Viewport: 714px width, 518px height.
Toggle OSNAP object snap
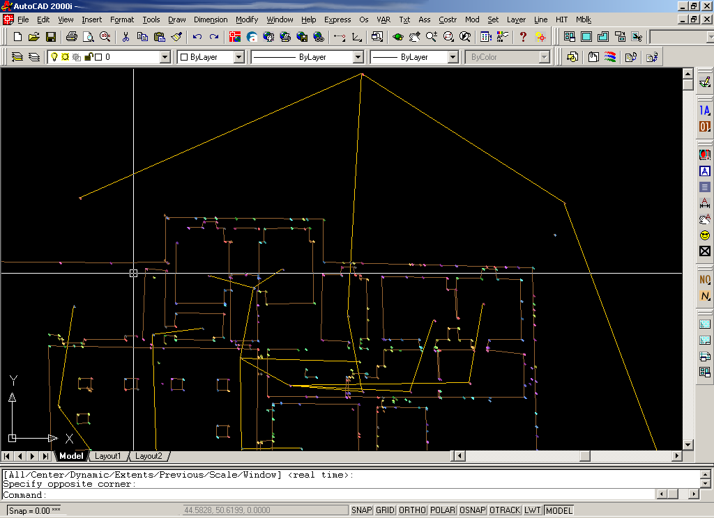(x=472, y=510)
